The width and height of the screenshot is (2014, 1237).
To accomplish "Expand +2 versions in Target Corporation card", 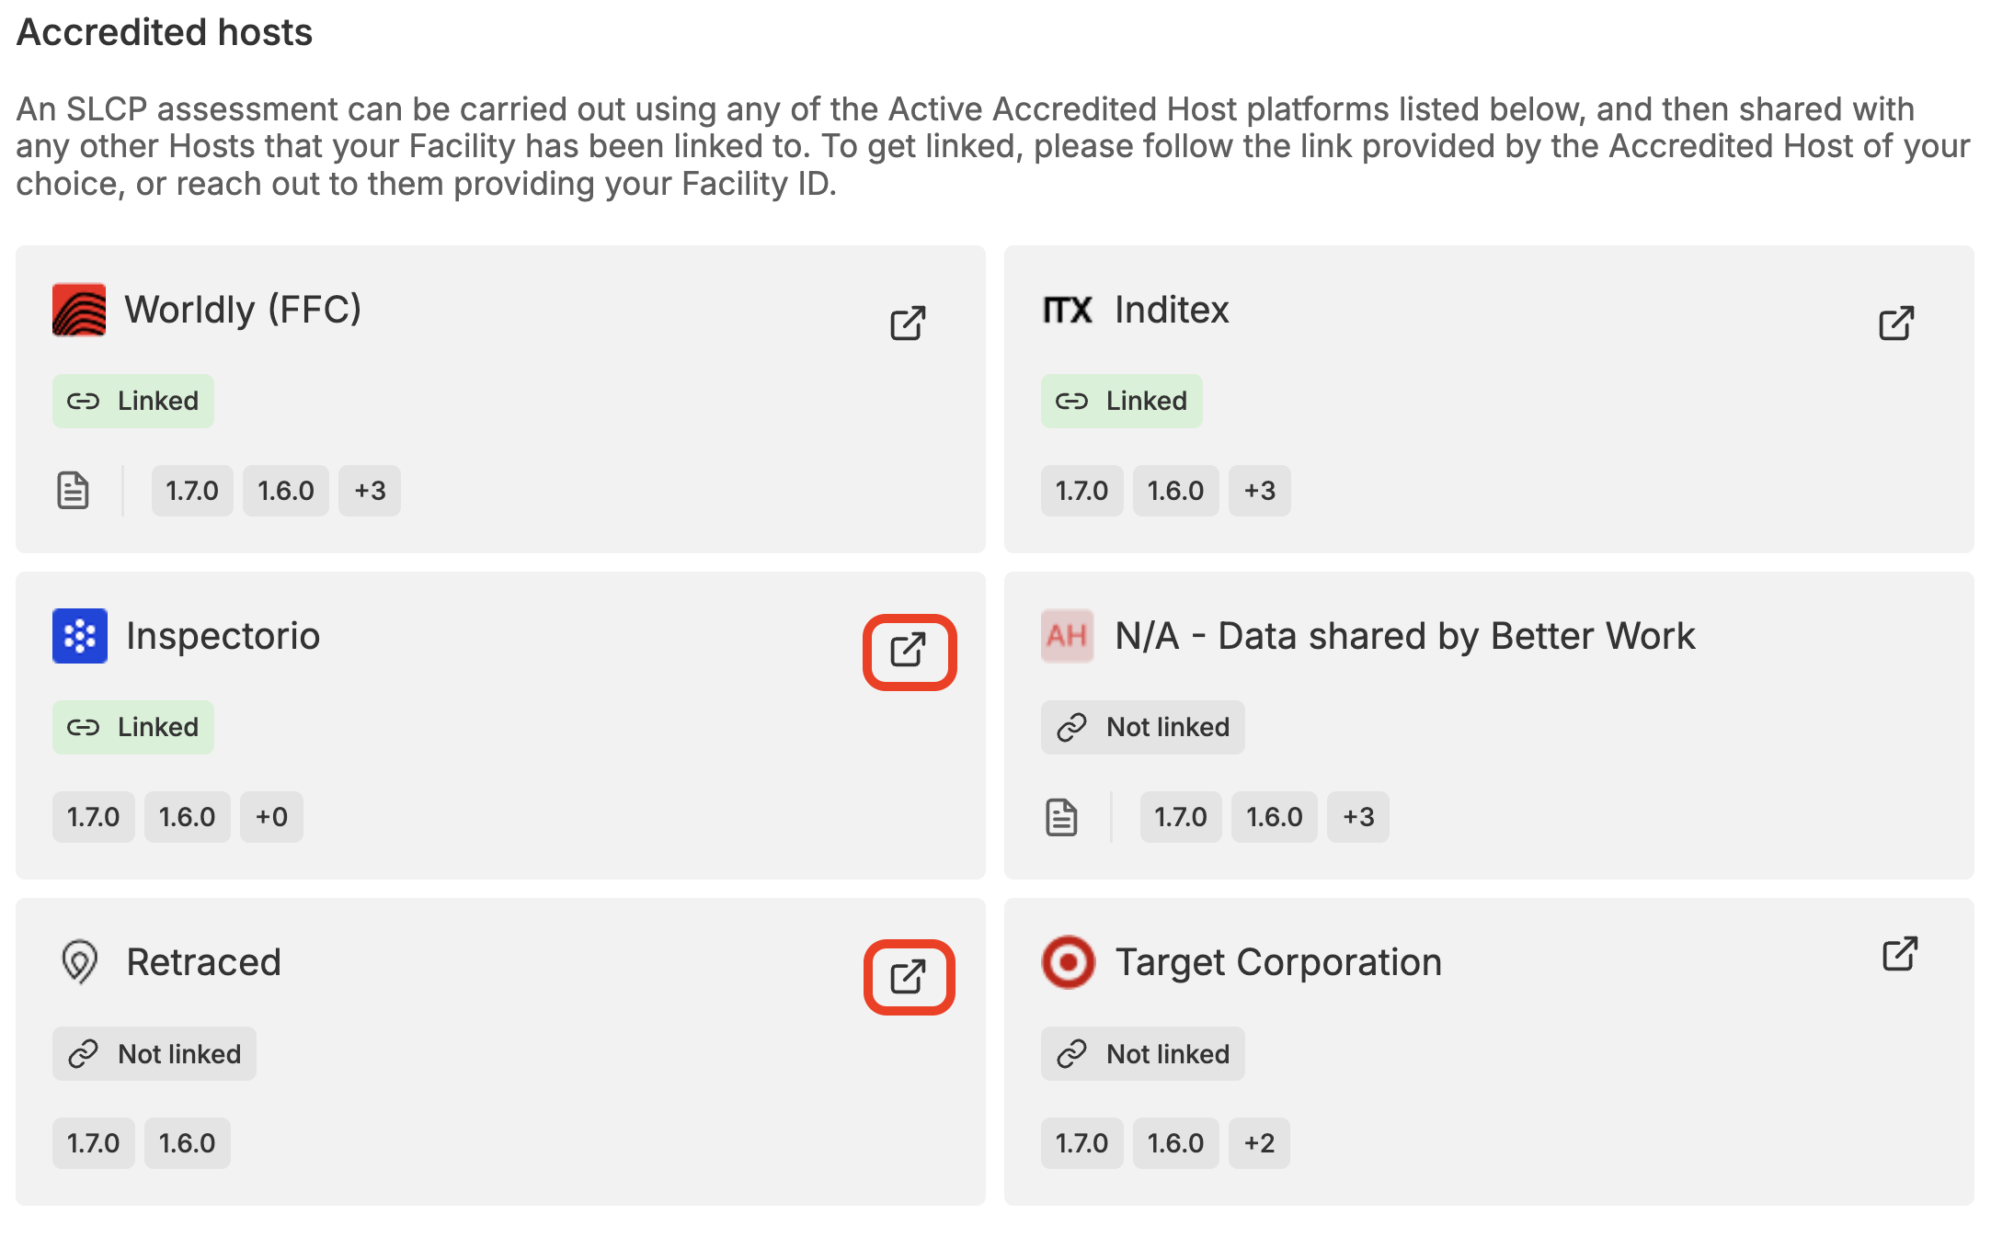I will pyautogui.click(x=1259, y=1143).
